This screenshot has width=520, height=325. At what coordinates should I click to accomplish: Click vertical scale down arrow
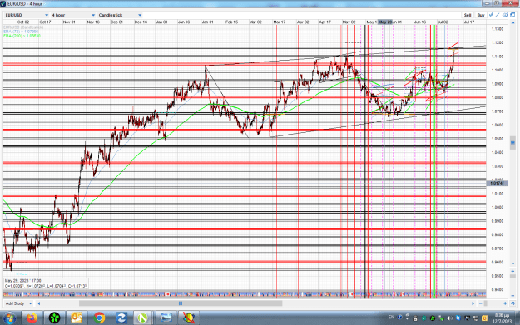click(513, 264)
